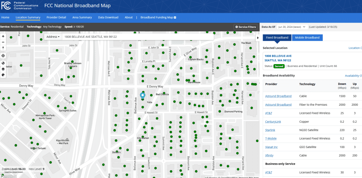The width and height of the screenshot is (362, 178).
Task: Switch to the Mobile Broadband tab
Action: (x=307, y=37)
